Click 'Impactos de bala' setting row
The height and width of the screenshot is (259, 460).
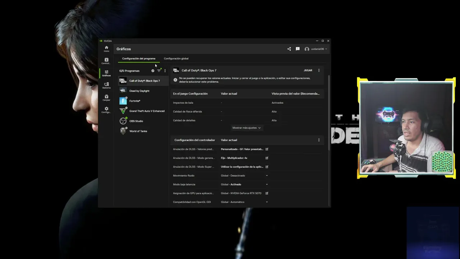(247, 103)
